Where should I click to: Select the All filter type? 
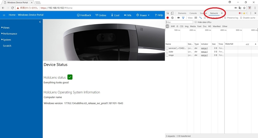coord(167,26)
